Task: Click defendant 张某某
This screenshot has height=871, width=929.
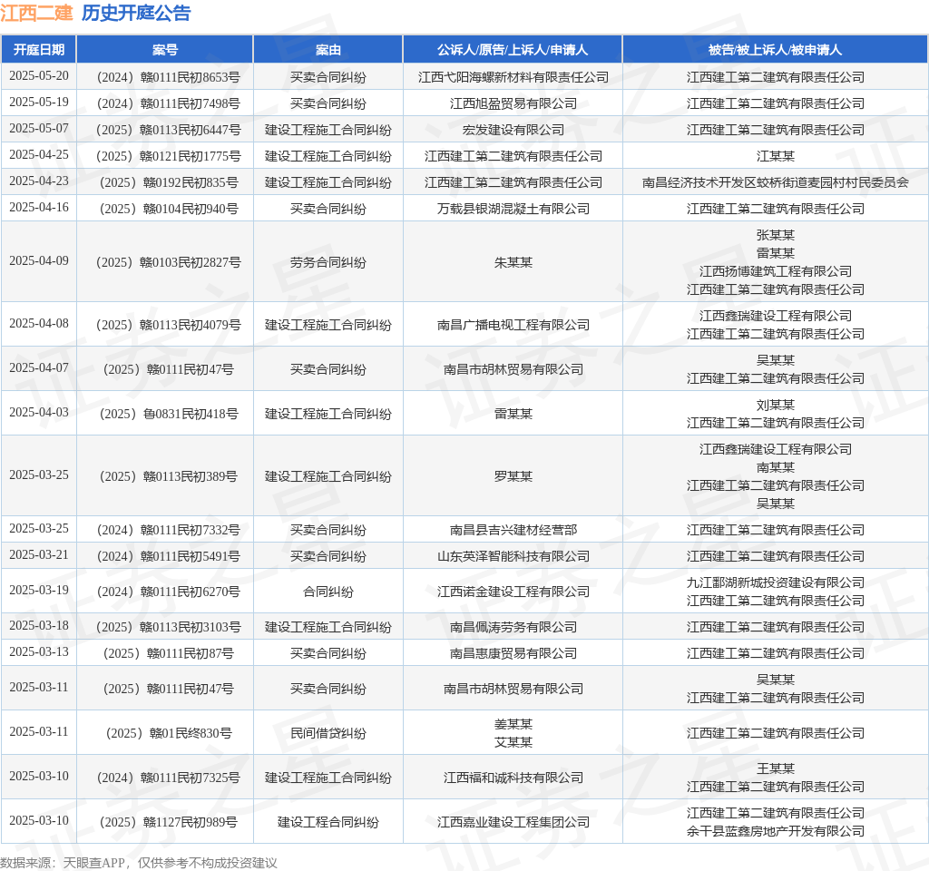Action: click(x=775, y=235)
